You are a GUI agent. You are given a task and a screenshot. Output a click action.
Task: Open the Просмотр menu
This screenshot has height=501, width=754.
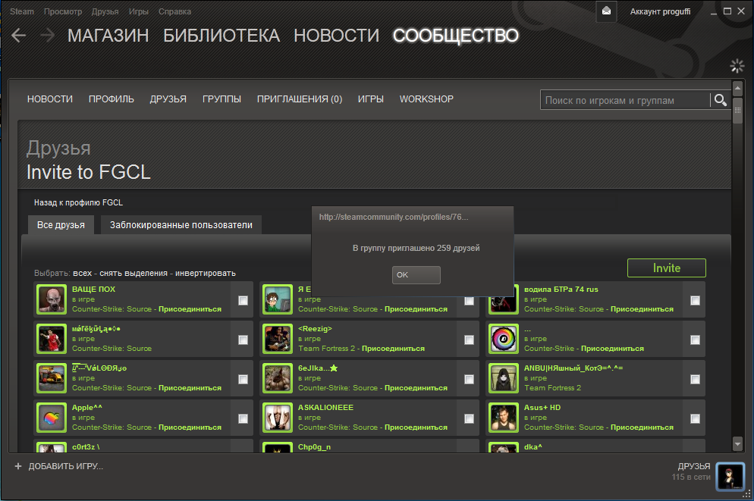(x=63, y=11)
